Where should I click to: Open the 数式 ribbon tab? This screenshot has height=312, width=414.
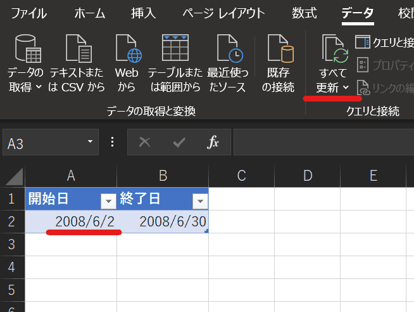(304, 13)
